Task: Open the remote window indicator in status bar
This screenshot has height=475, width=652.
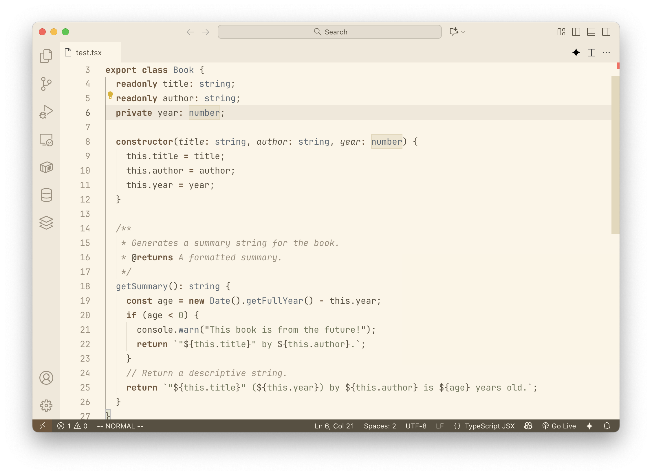Action: [42, 426]
